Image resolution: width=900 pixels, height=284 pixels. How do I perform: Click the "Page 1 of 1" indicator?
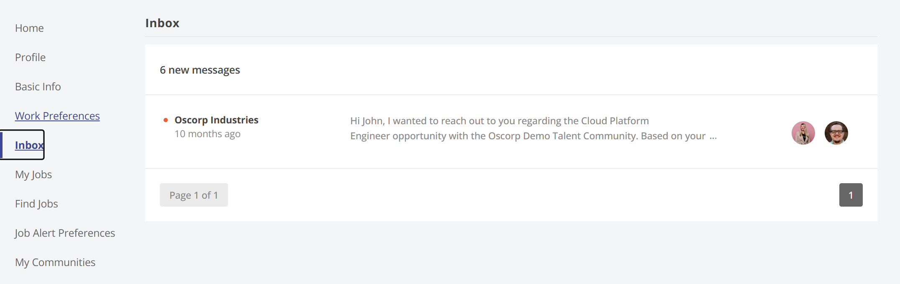[194, 195]
